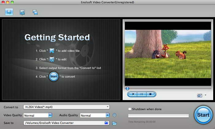215x129 pixels.
Task: Click the conversion progress bar
Action: tap(158, 116)
